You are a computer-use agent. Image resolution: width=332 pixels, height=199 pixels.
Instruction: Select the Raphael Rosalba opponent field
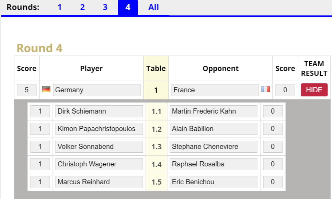point(214,164)
